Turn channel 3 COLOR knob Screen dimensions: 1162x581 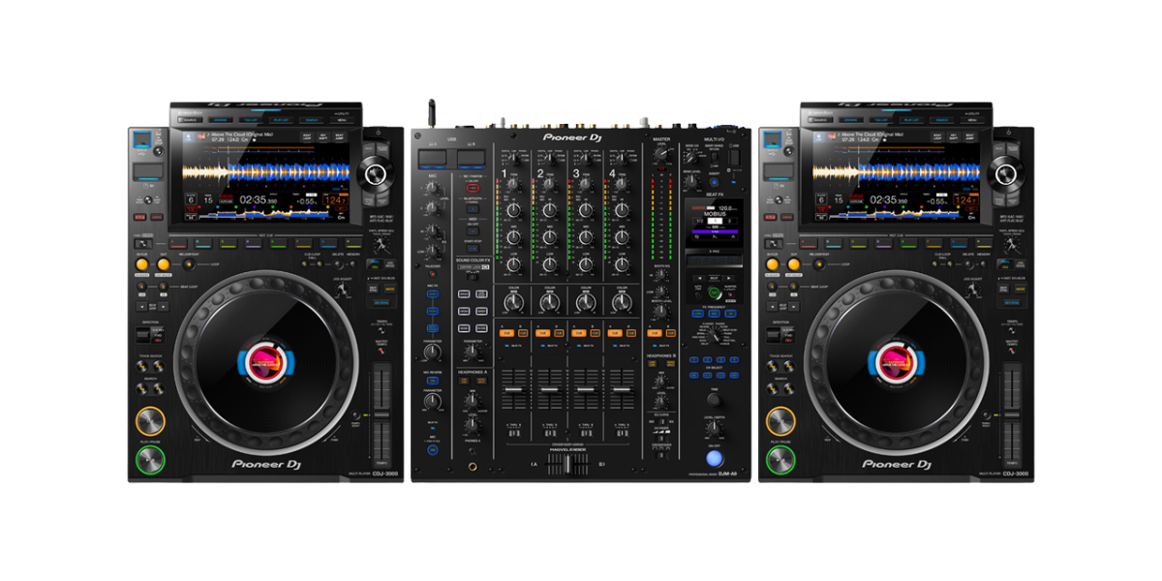pos(585,303)
